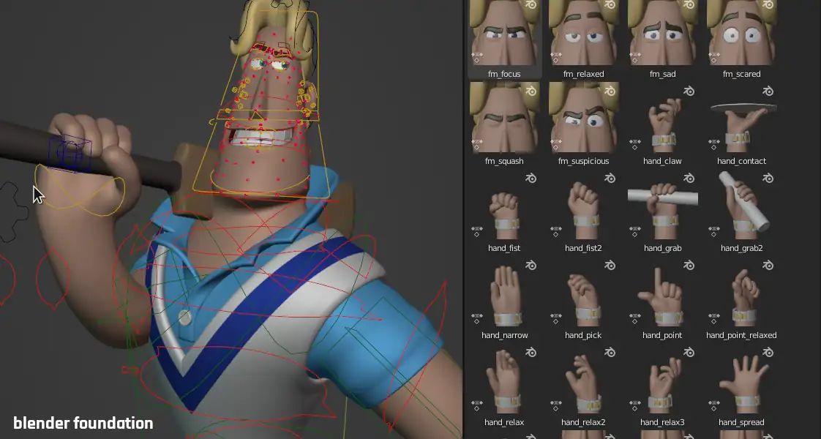
Task: Click the Blender logo icon on hand_fist2
Action: click(610, 179)
